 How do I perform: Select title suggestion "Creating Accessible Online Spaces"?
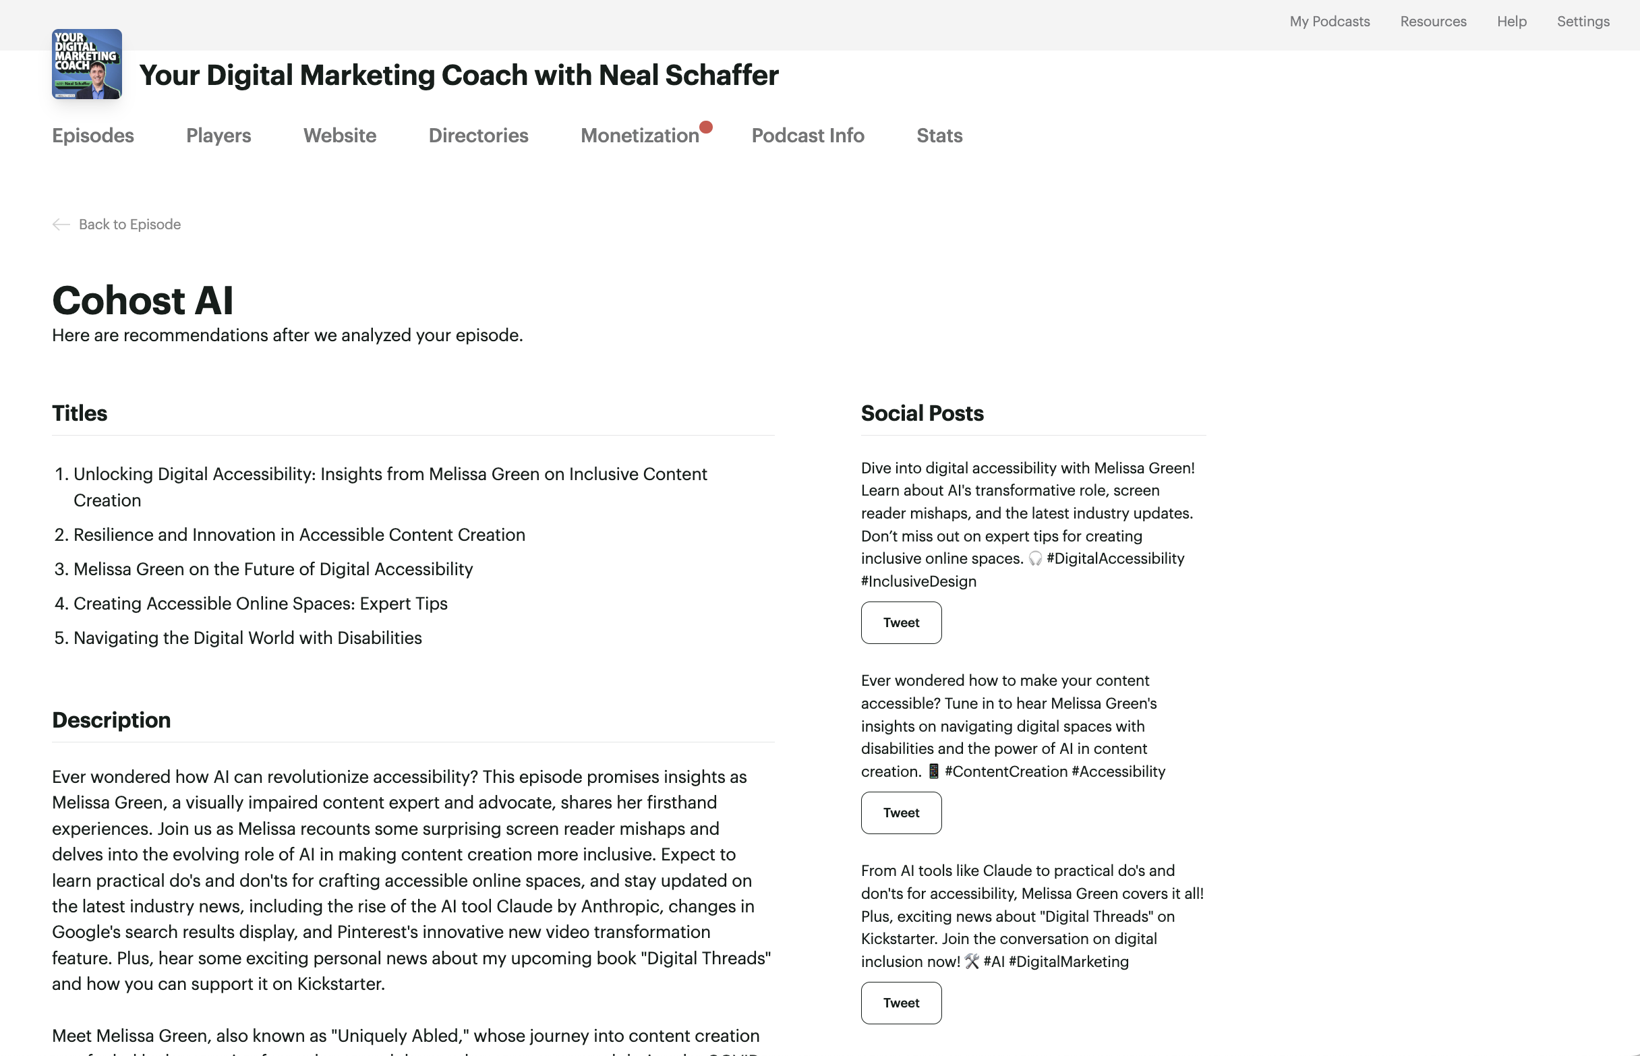point(260,604)
